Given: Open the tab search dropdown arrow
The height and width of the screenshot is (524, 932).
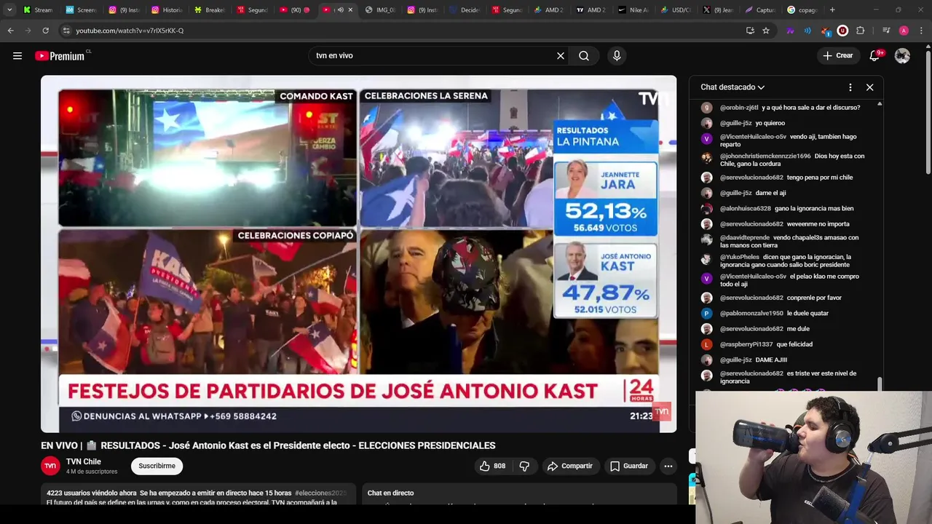Looking at the screenshot, I should [x=9, y=10].
